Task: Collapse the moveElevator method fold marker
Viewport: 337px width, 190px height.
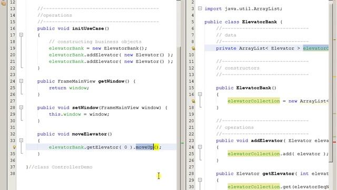Action: pos(21,140)
